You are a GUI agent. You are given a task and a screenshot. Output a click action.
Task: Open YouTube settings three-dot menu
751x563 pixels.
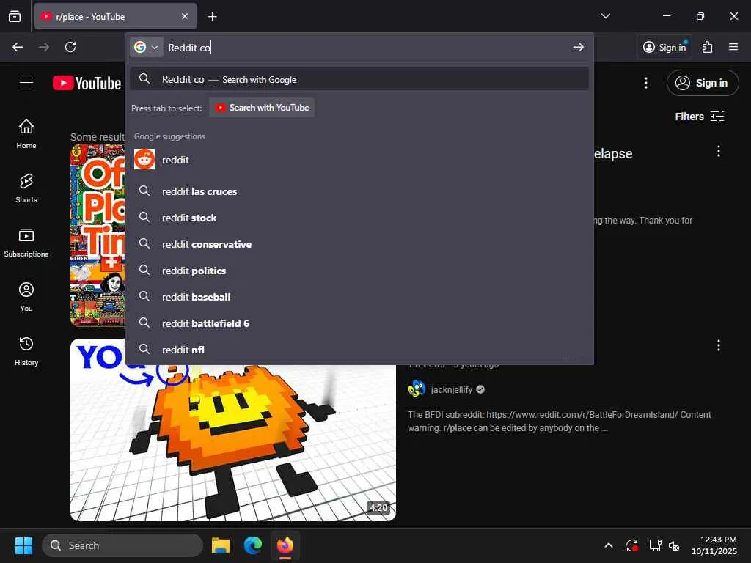[x=645, y=83]
